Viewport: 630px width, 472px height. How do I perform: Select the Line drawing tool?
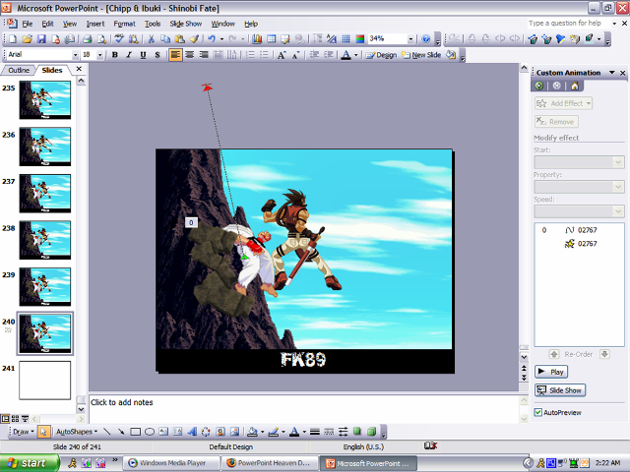click(x=107, y=432)
